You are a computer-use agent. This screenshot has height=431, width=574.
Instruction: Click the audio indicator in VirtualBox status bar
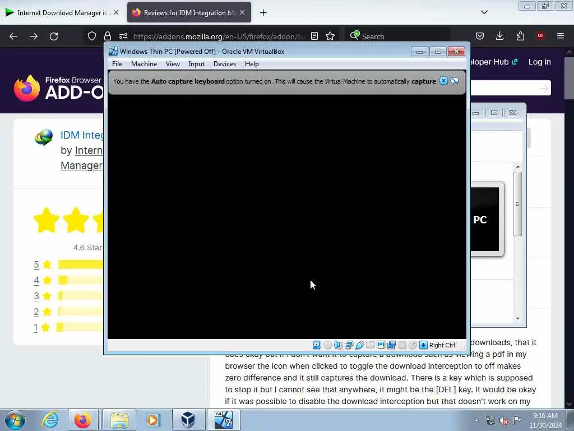(338, 345)
